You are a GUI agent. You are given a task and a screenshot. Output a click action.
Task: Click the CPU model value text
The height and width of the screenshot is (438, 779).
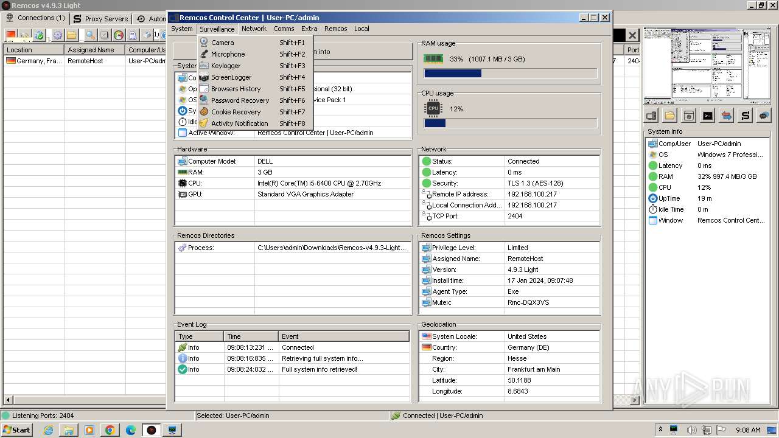[320, 183]
